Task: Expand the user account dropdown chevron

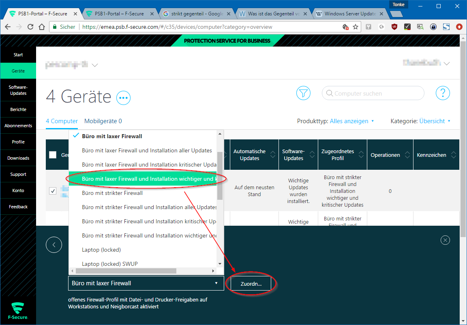Action: (x=446, y=63)
